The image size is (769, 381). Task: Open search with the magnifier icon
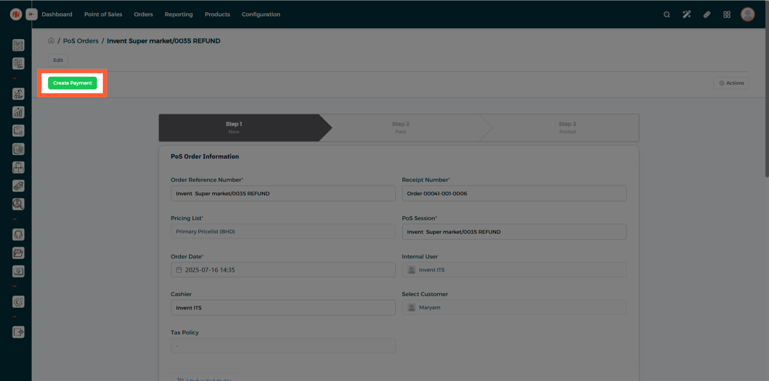click(x=666, y=14)
